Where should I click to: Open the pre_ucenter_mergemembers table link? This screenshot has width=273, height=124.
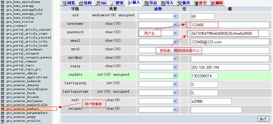pos(27,113)
